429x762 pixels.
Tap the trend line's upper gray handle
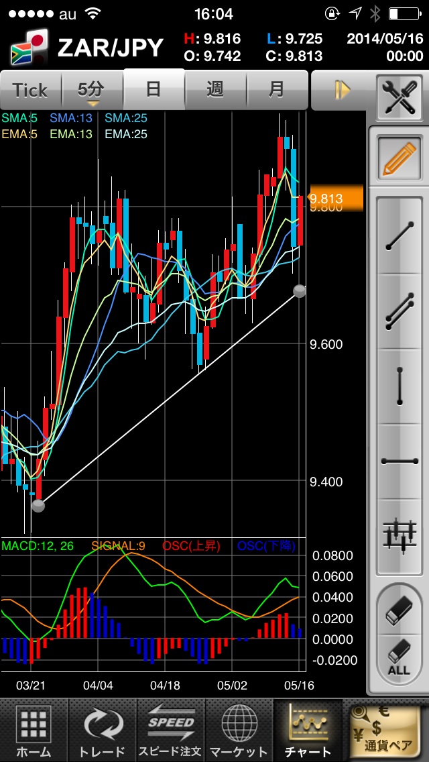tap(300, 290)
